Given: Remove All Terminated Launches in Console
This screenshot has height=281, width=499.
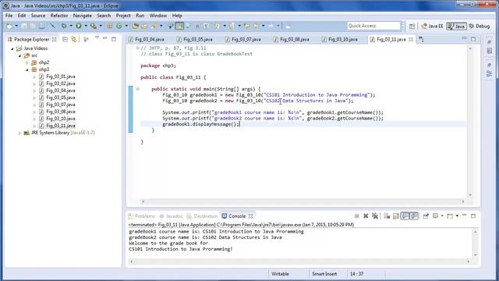Looking at the screenshot, I should point(375,216).
